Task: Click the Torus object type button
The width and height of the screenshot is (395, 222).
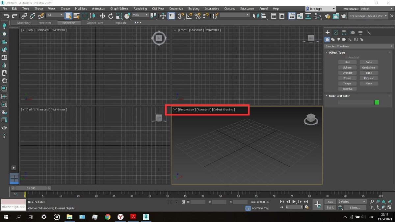Action: (x=347, y=78)
